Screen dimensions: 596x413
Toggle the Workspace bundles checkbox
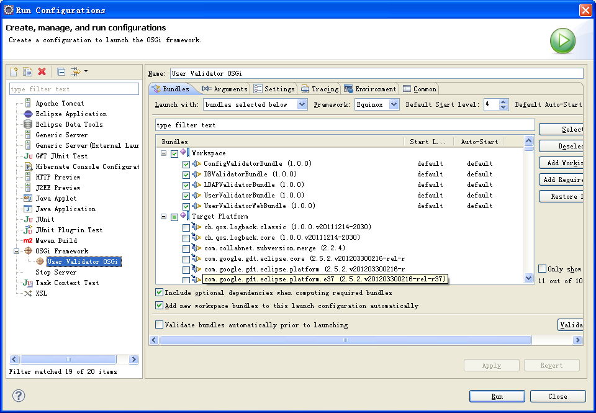(174, 153)
